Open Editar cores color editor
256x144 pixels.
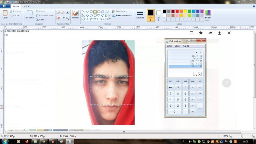pyautogui.click(x=208, y=16)
